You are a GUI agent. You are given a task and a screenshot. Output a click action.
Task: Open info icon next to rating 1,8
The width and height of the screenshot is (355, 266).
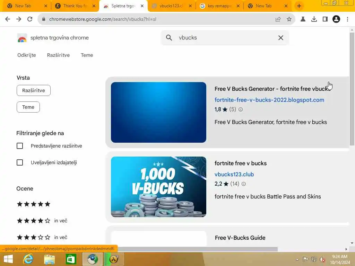tap(241, 109)
